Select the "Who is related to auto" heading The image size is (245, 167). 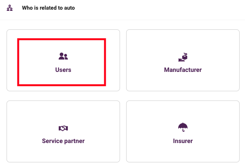pyautogui.click(x=48, y=8)
